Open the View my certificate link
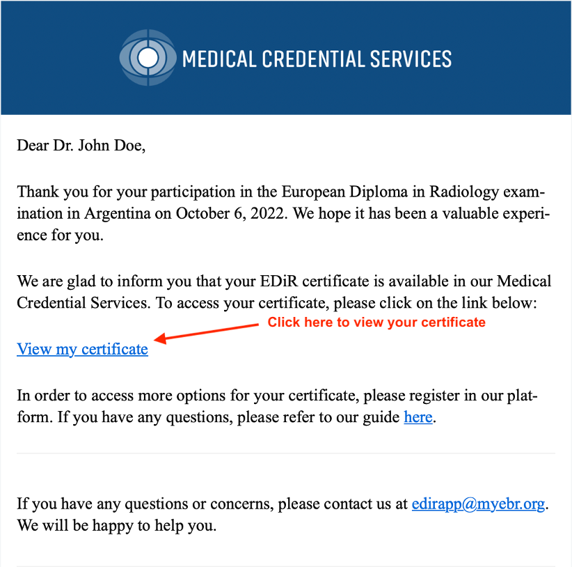572x567 pixels. [x=82, y=349]
